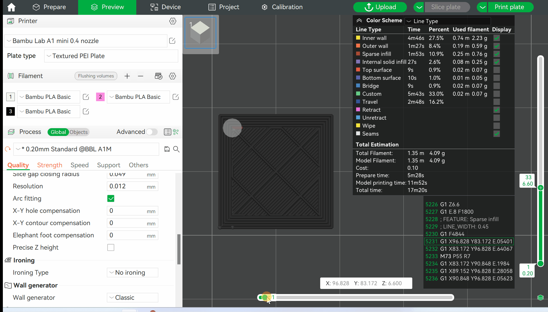Screen dimensions: 548x312
Task: Enable the Precise Z height checkbox
Action: tap(111, 247)
